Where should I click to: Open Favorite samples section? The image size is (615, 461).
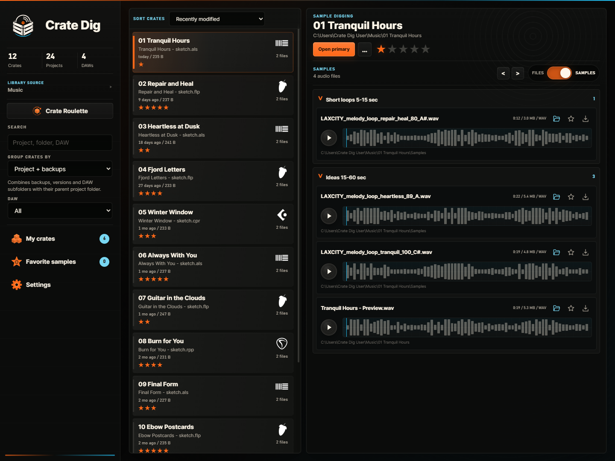coord(60,262)
